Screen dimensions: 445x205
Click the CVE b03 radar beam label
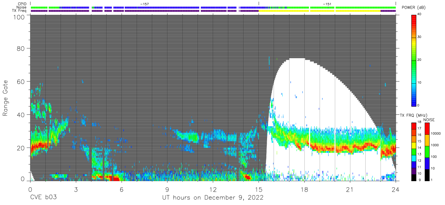[x=43, y=198]
